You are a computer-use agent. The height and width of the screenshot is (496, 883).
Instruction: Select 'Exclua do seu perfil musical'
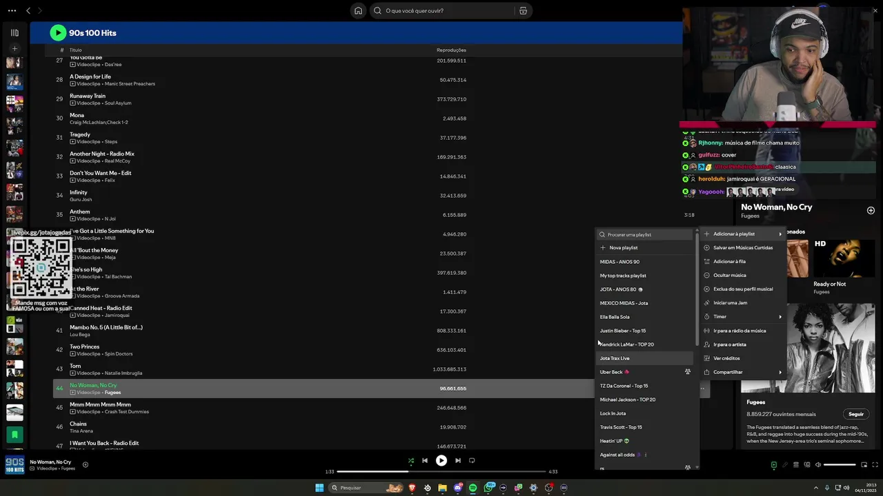(743, 289)
